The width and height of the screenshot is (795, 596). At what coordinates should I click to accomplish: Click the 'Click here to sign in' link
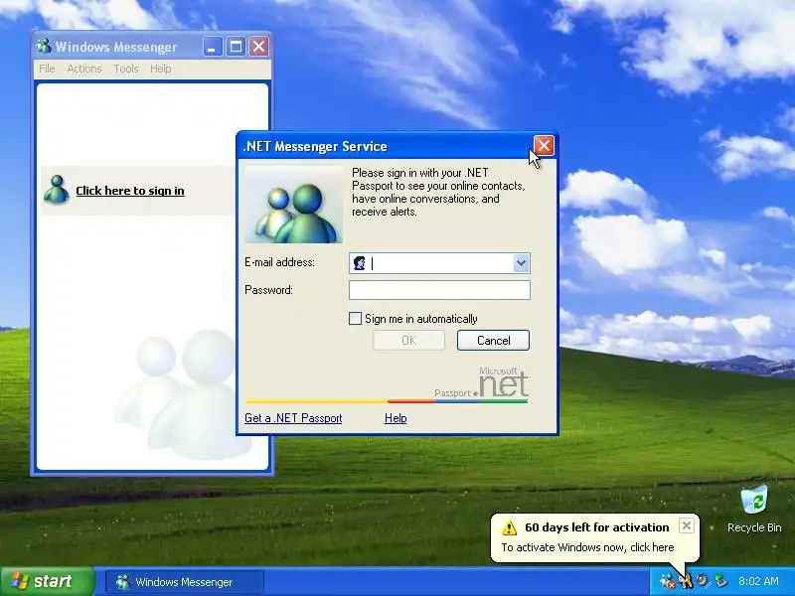click(x=130, y=191)
